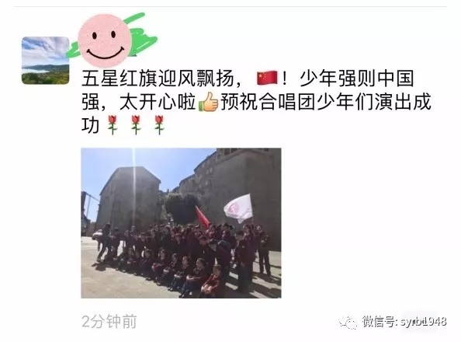Click the WeChat logo watermark
The width and height of the screenshot is (461, 342).
pos(348,322)
